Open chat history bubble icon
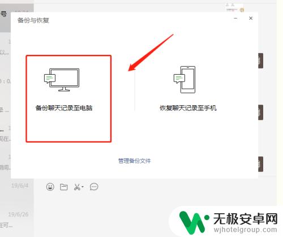The height and width of the screenshot is (237, 283). (94, 187)
